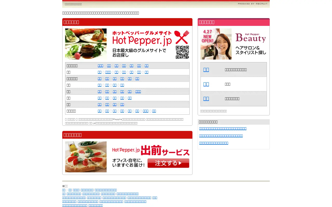Click the fork and knife icon
Image resolution: width=332 pixels, height=207 pixels.
(x=182, y=37)
